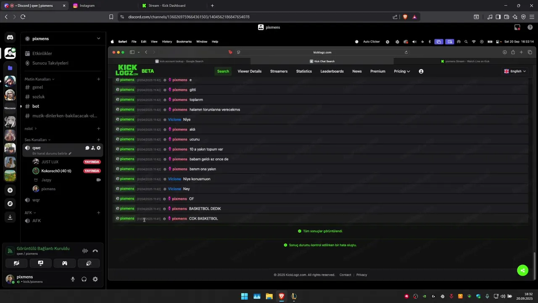The image size is (538, 303).
Task: Join the wqr voice channel
Action: pyautogui.click(x=63, y=200)
